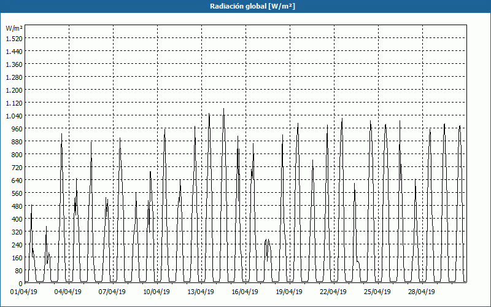Select the 1.040 y-axis value

(x=14, y=116)
